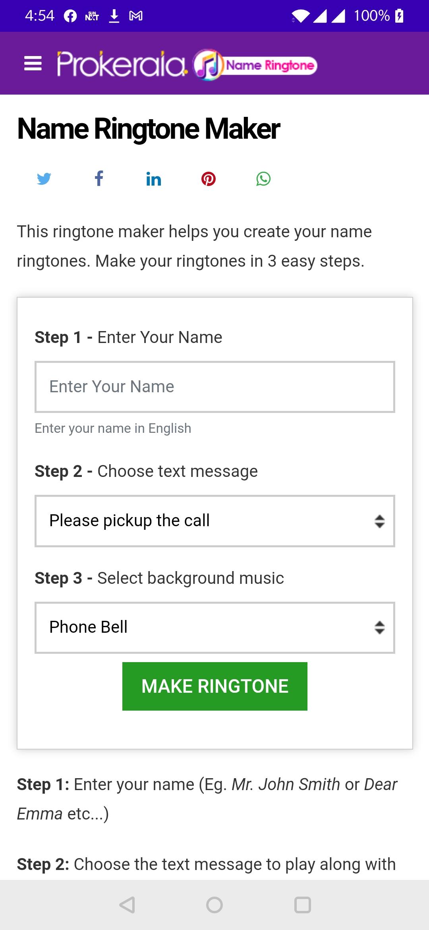Open the hamburger navigation menu
Screen dimensions: 429x930
pyautogui.click(x=33, y=64)
